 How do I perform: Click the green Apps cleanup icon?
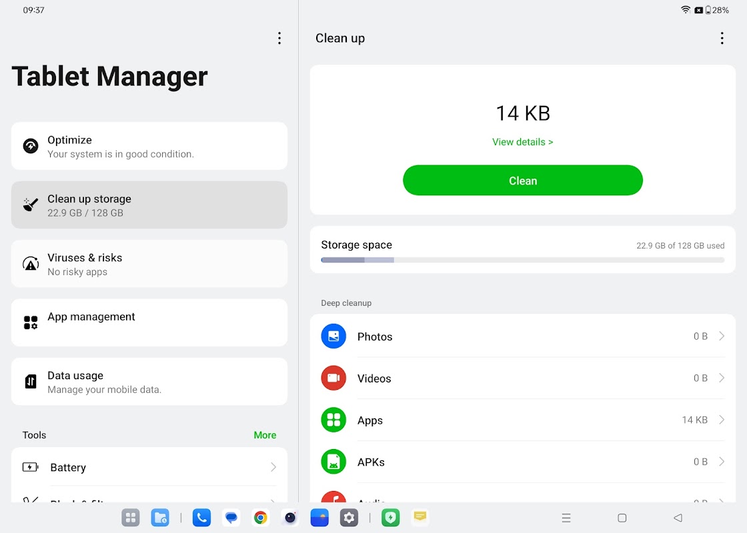[x=333, y=420]
